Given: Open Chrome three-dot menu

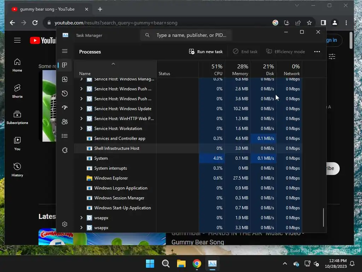Looking at the screenshot, I should click(x=346, y=23).
